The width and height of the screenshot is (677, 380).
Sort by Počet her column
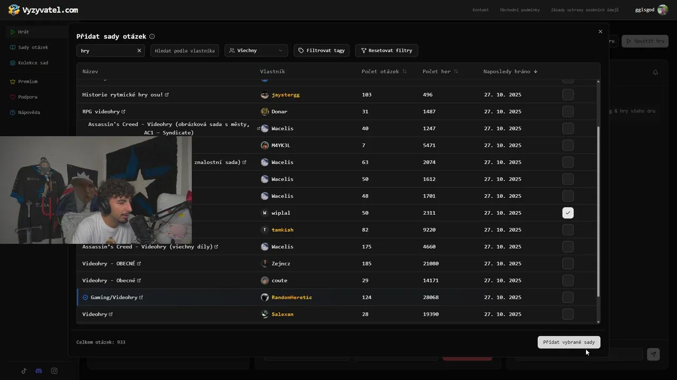point(440,72)
